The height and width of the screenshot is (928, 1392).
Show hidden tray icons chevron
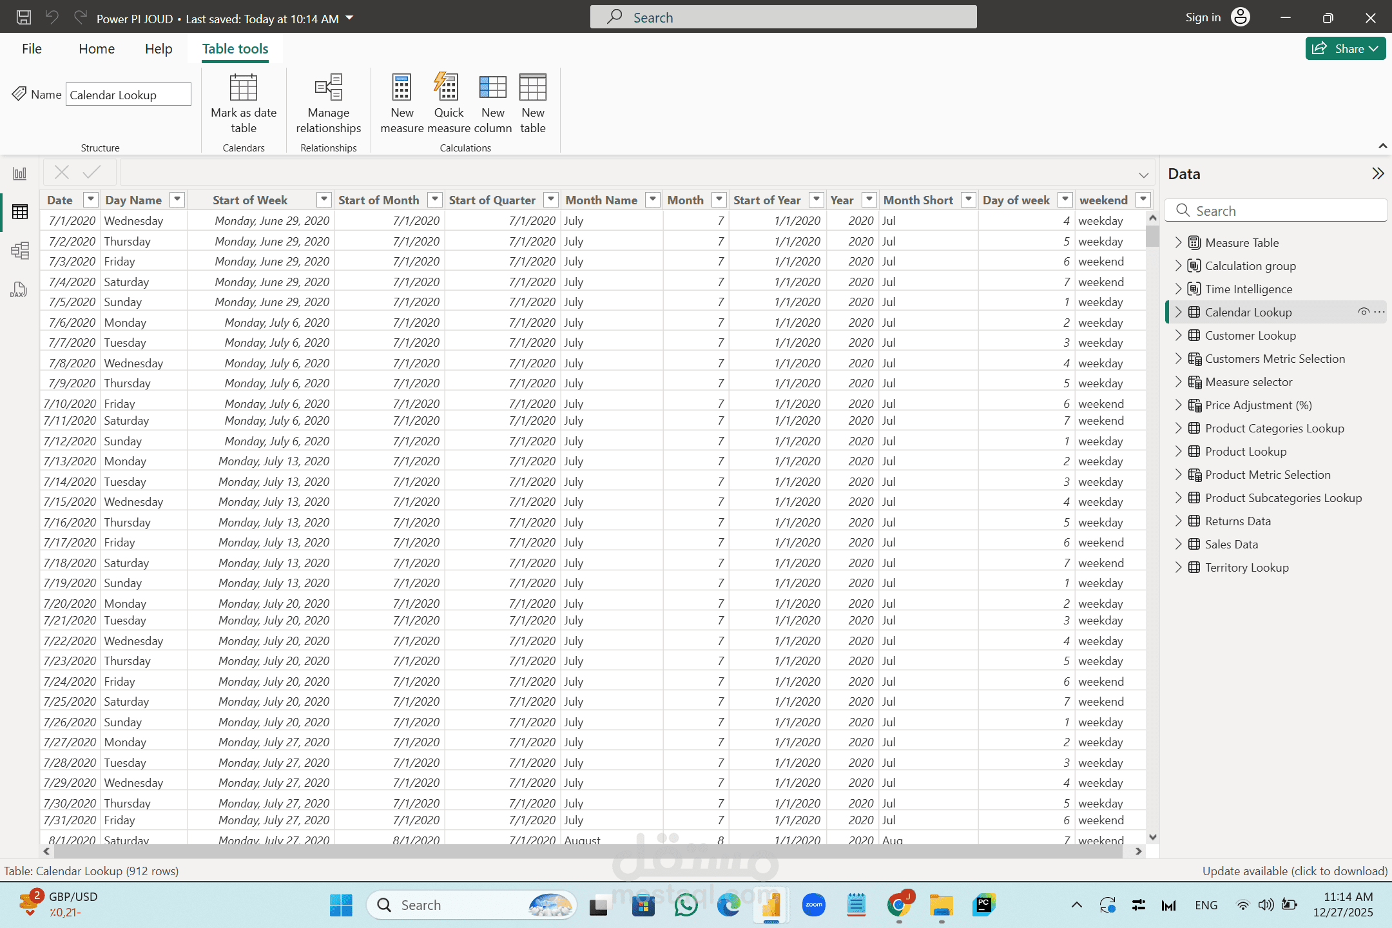pos(1076,905)
